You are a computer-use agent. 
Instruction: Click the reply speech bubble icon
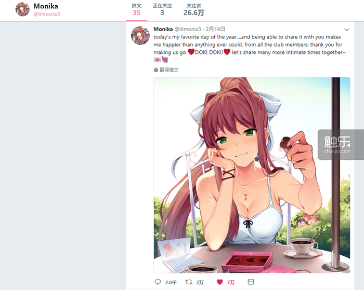(158, 282)
